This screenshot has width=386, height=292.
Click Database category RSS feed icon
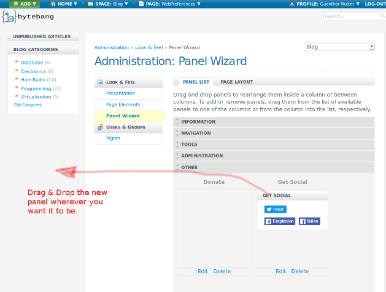click(17, 61)
